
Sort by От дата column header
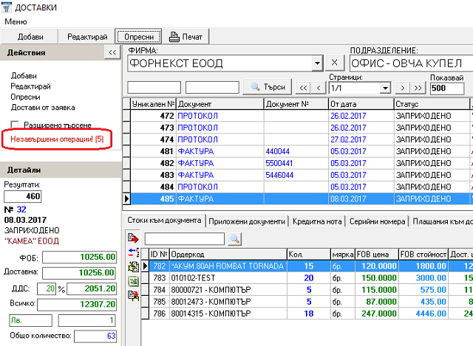(x=361, y=104)
